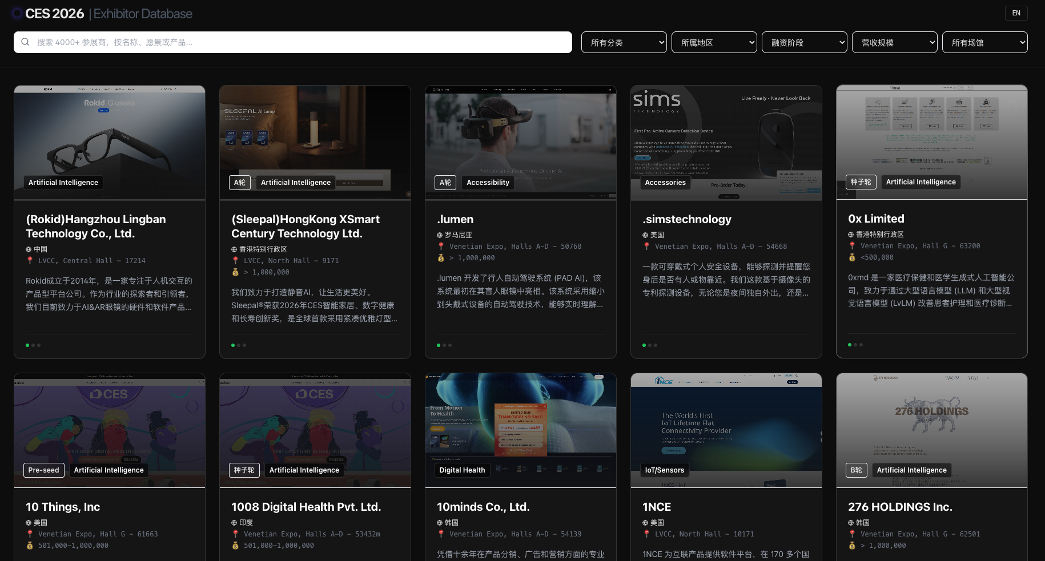The width and height of the screenshot is (1045, 561).
Task: Click the search magnifier icon
Action: [x=25, y=42]
